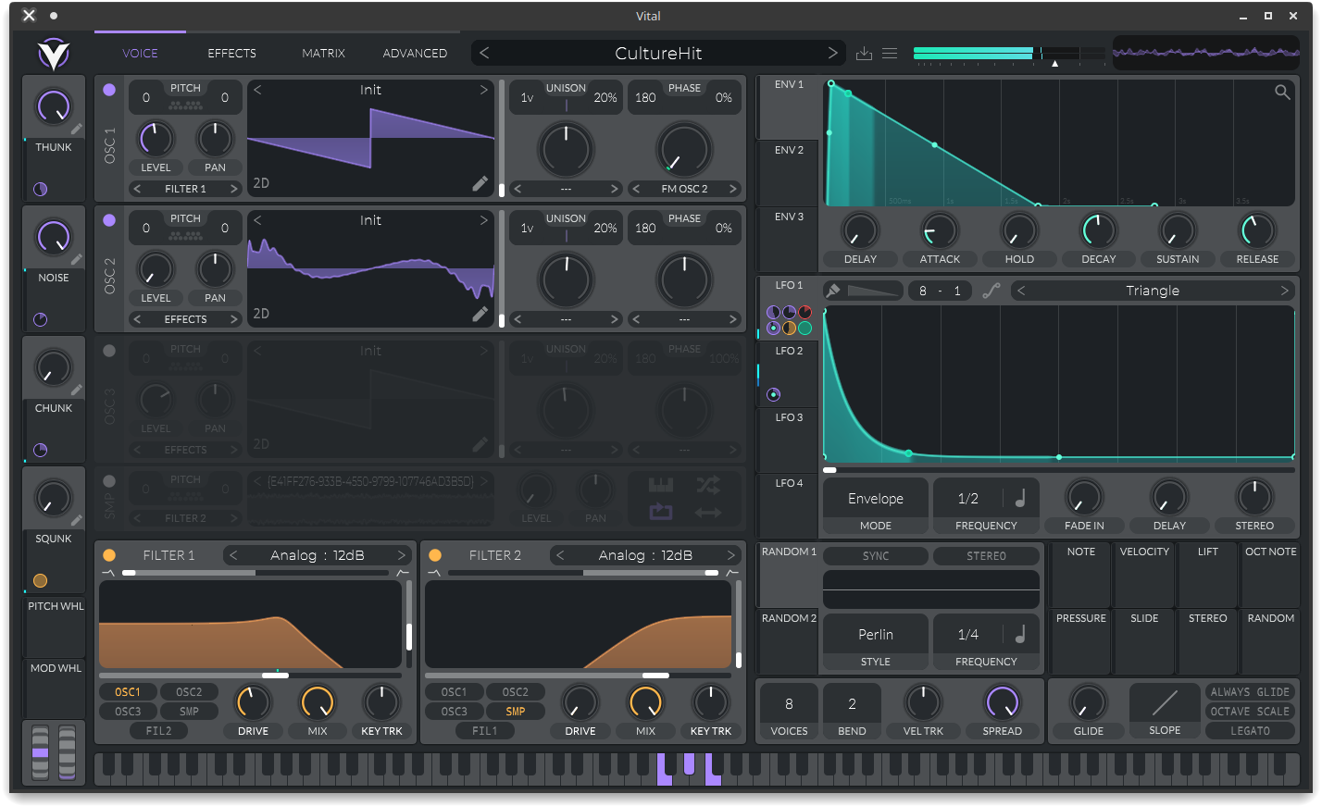The height and width of the screenshot is (806, 1322).
Task: Select the ENV 2 tab
Action: [x=789, y=173]
